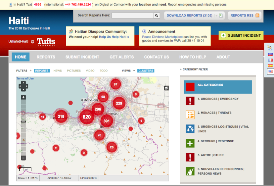The image size is (274, 186).
Task: Pan the map up with arrow control
Action: click(x=23, y=83)
